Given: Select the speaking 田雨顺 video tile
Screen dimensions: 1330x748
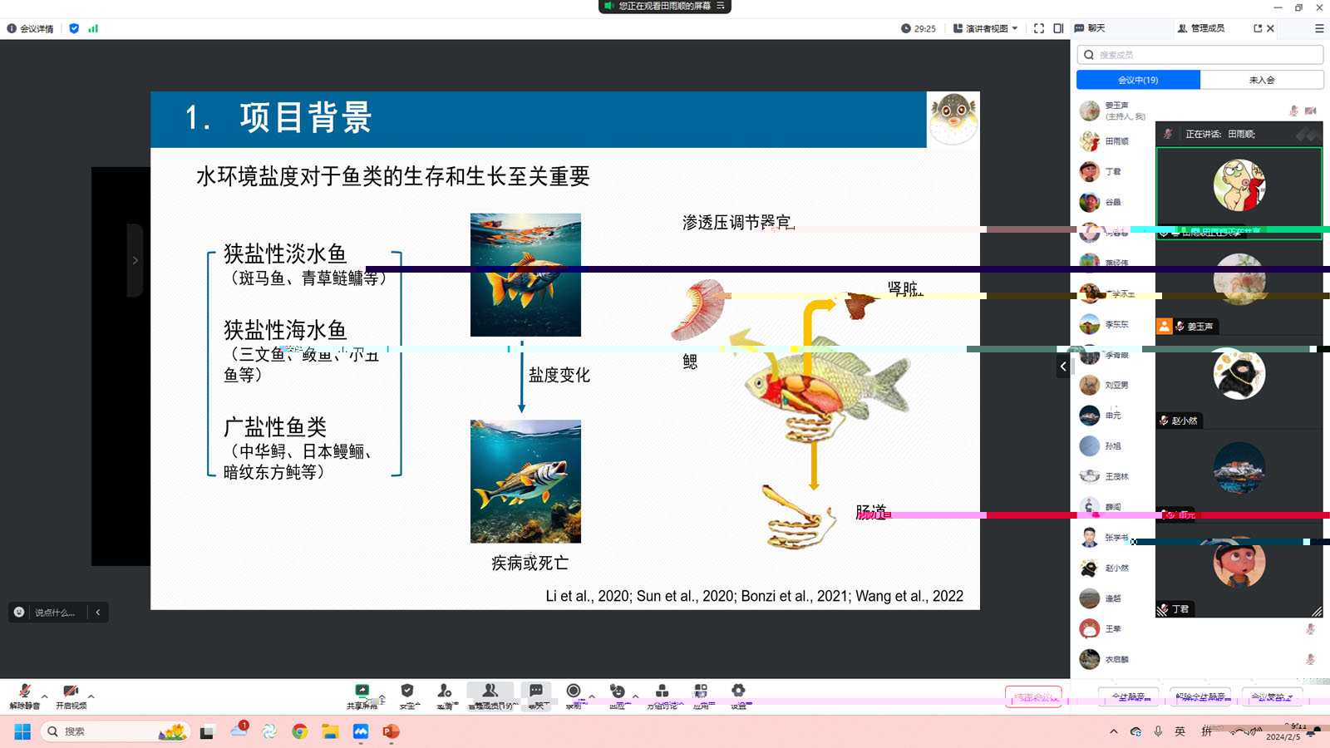Looking at the screenshot, I should pos(1239,193).
